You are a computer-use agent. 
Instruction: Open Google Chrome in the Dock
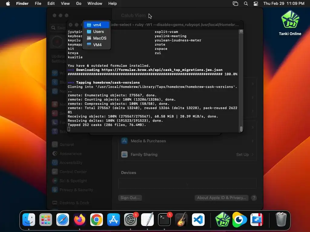(97, 220)
